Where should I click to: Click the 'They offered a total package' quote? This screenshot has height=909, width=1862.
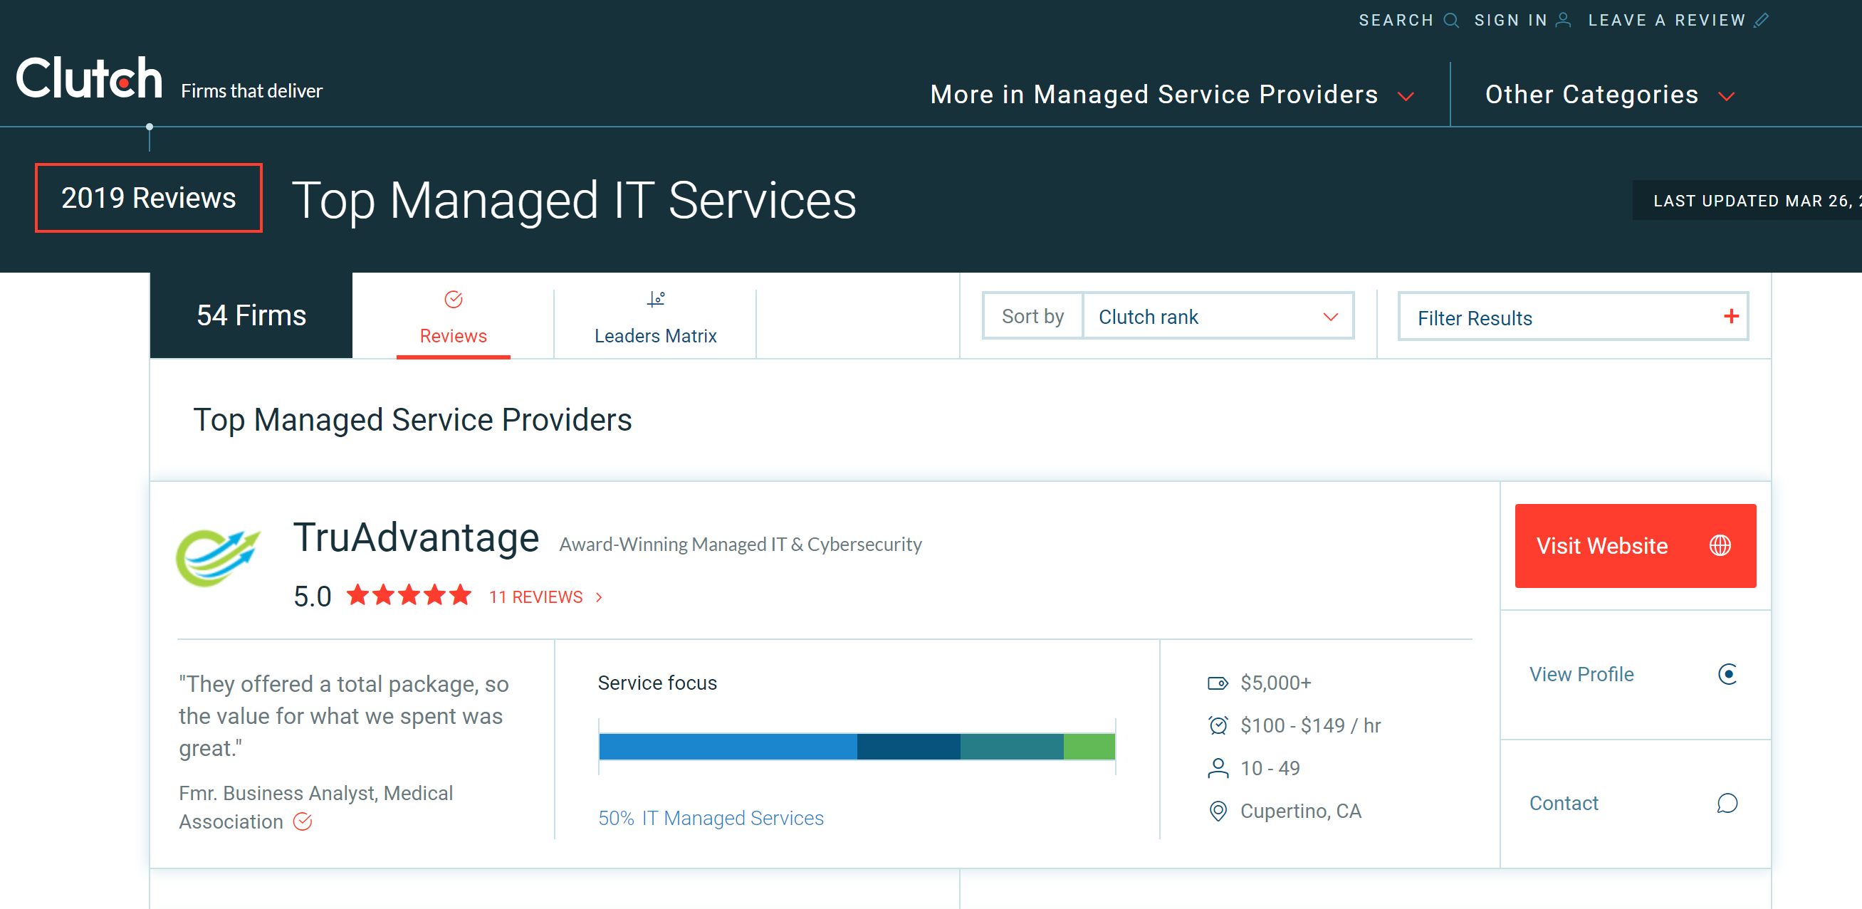(x=344, y=716)
